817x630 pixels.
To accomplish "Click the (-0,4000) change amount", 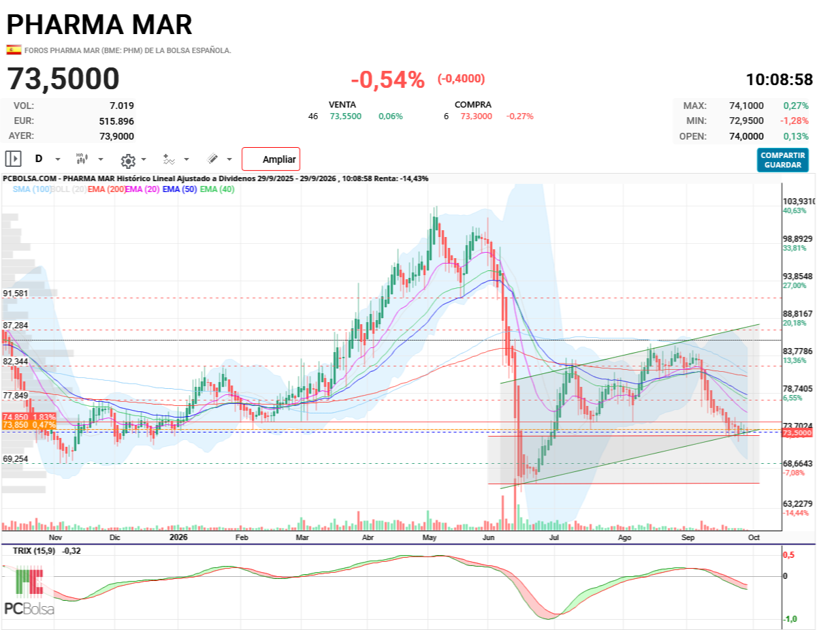I will point(461,79).
